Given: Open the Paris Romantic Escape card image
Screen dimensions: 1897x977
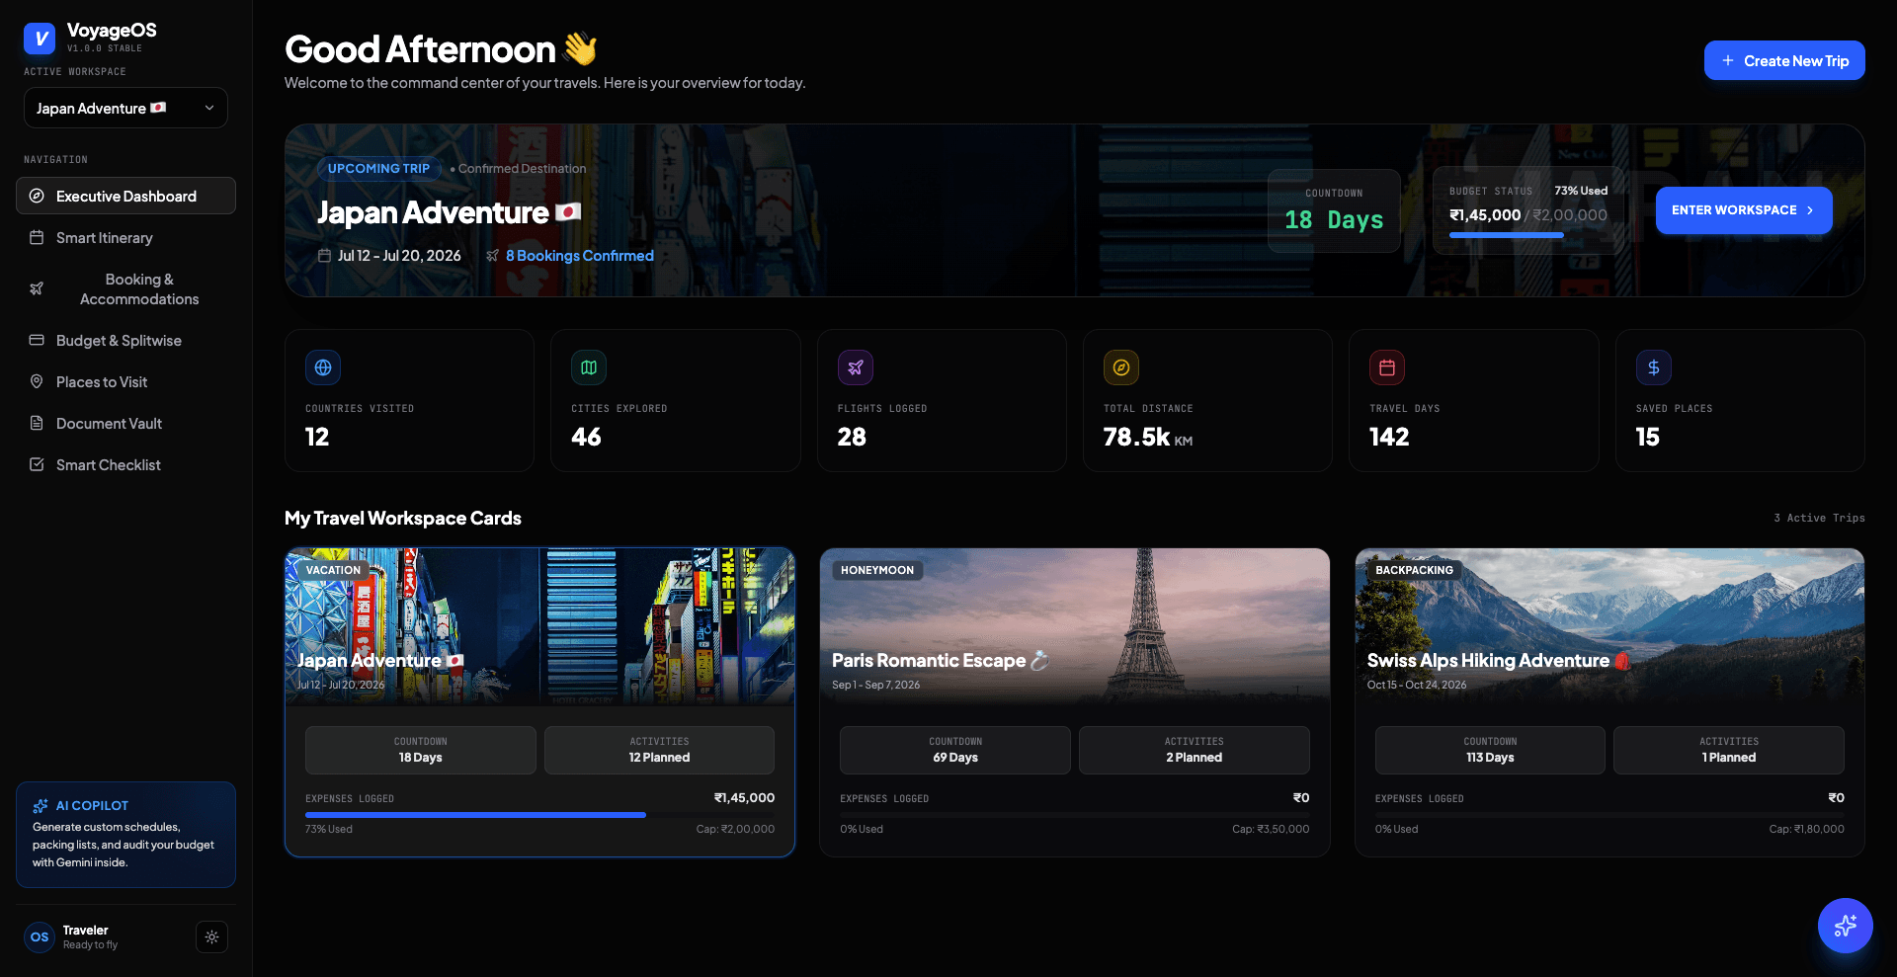Looking at the screenshot, I should point(1074,626).
